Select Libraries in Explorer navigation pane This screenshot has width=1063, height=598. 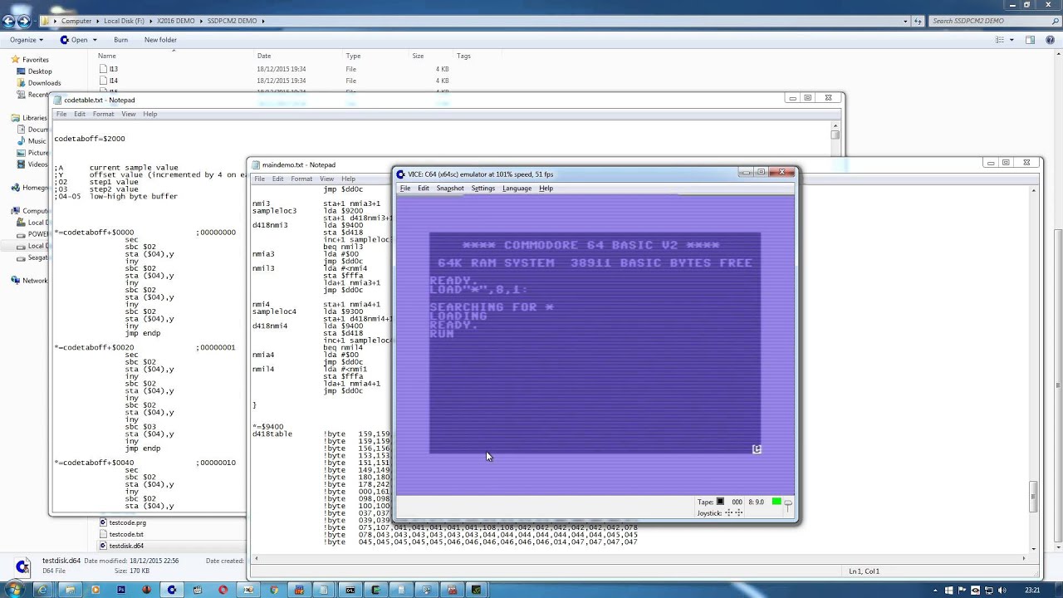pos(34,118)
